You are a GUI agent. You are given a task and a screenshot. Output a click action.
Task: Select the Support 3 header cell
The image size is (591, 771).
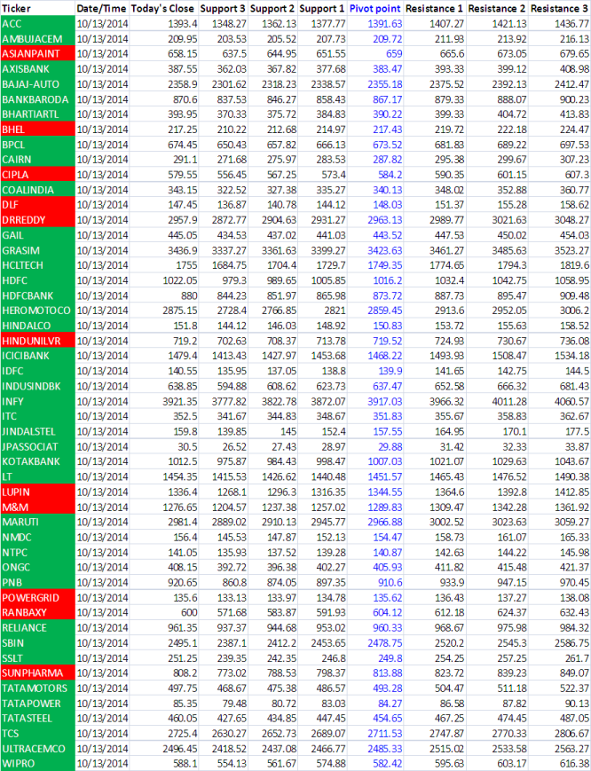223,8
